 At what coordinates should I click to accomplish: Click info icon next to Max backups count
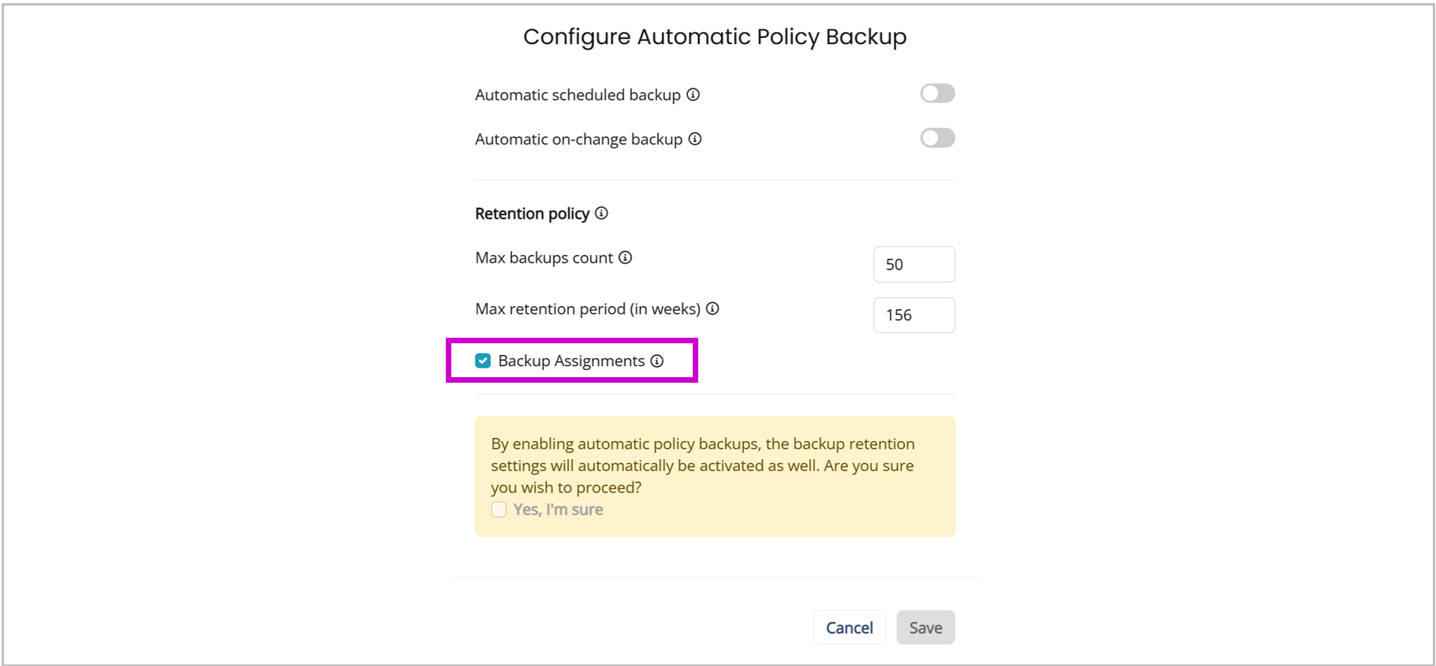click(625, 257)
